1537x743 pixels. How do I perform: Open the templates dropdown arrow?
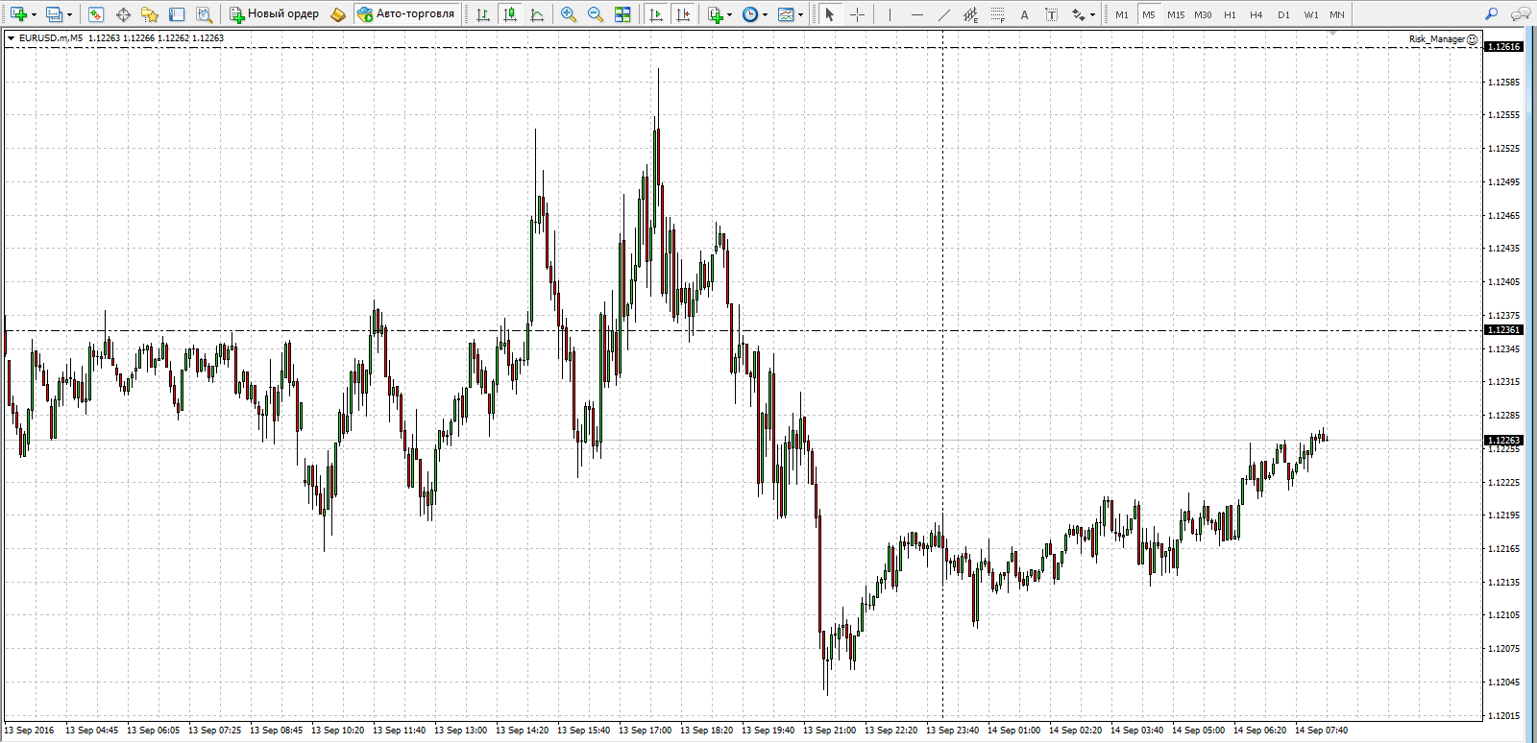(x=800, y=14)
